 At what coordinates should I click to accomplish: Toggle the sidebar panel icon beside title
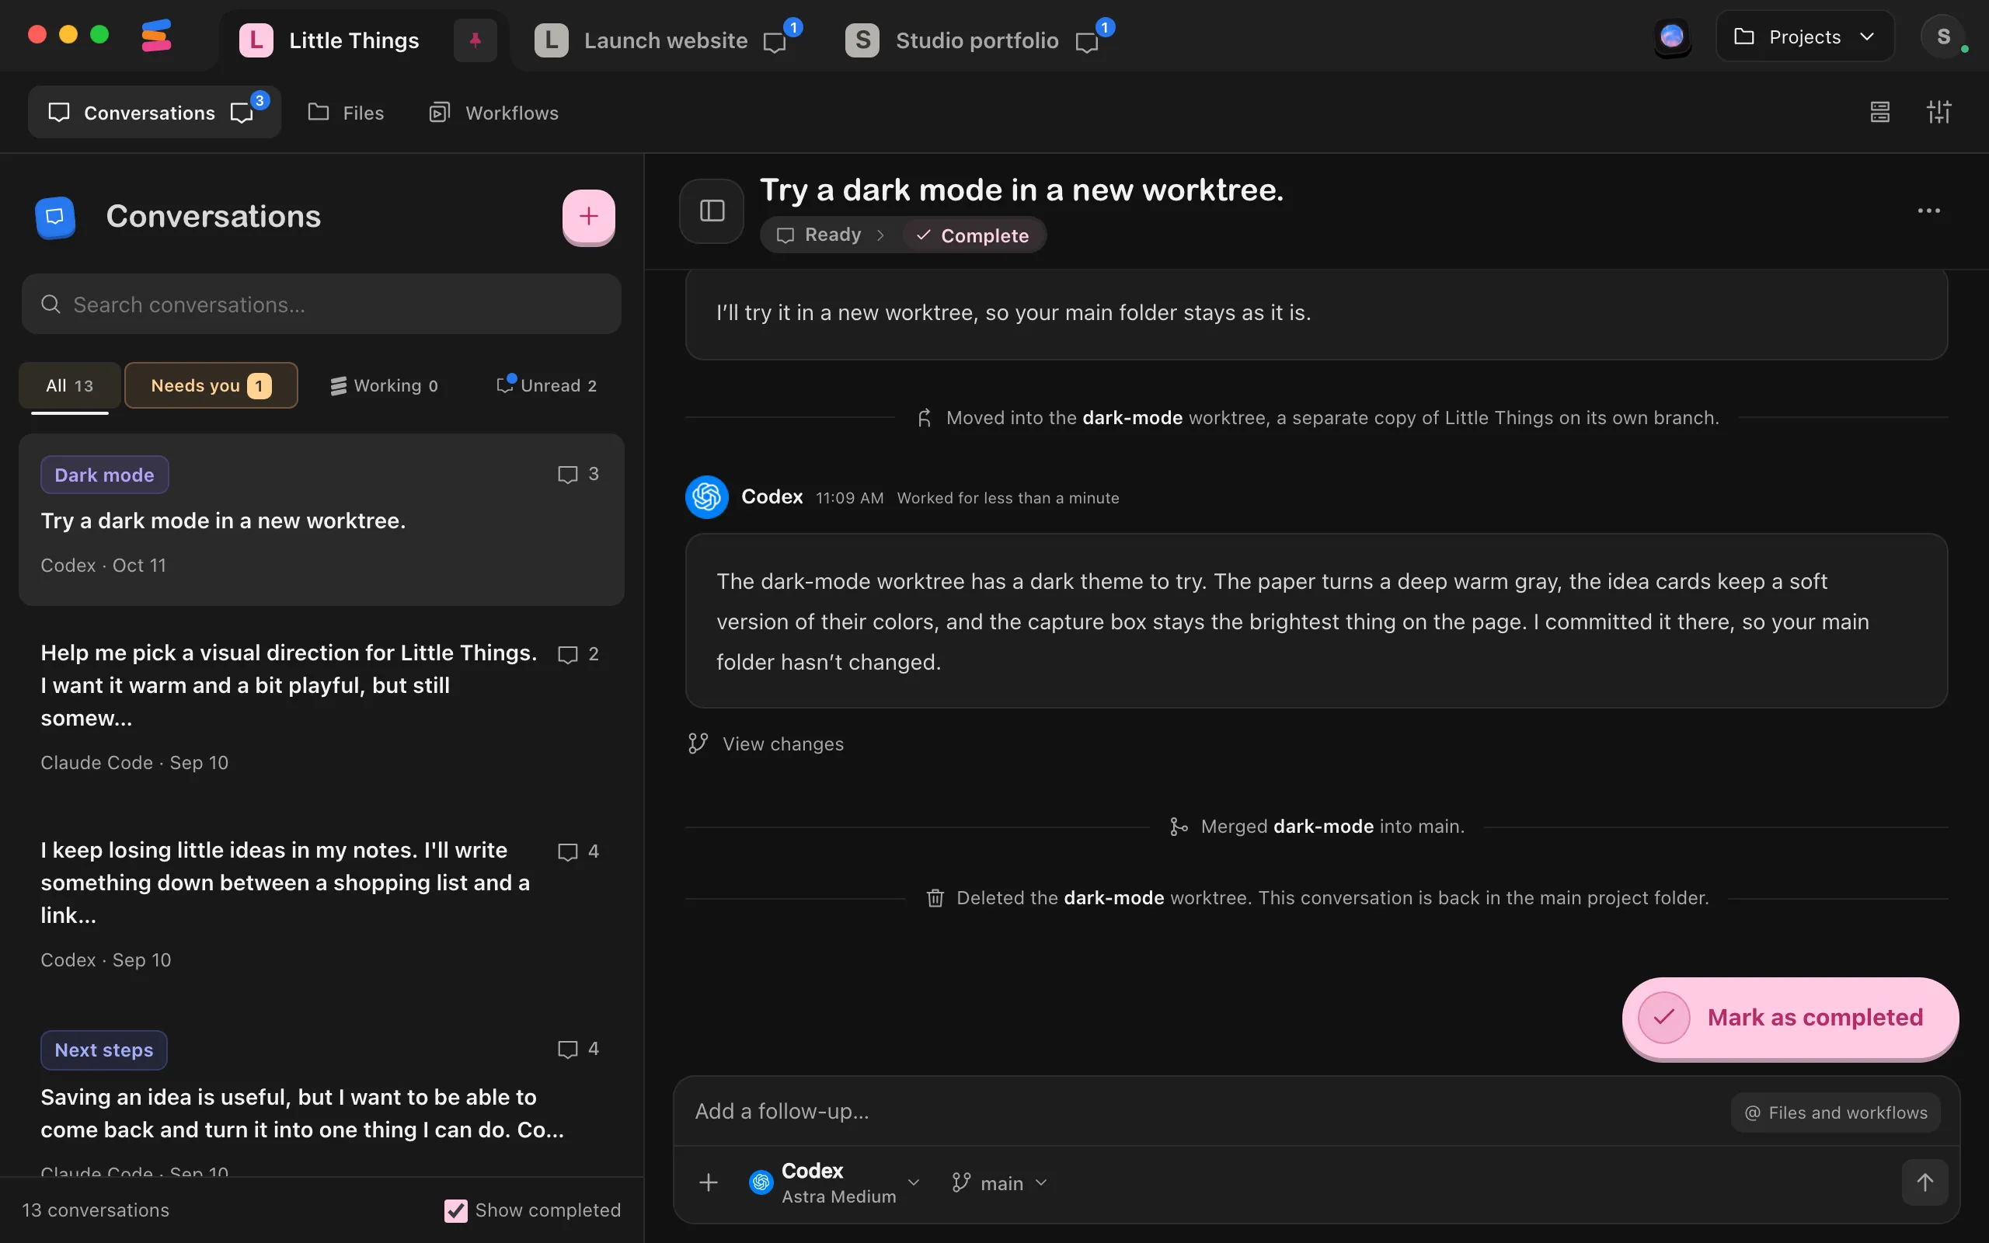point(712,211)
